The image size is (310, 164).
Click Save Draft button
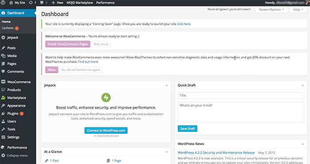coord(187,129)
